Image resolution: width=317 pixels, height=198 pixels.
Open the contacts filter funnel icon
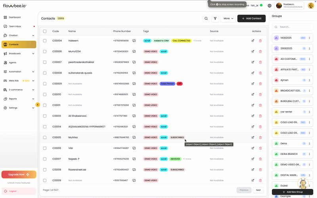pos(215,18)
